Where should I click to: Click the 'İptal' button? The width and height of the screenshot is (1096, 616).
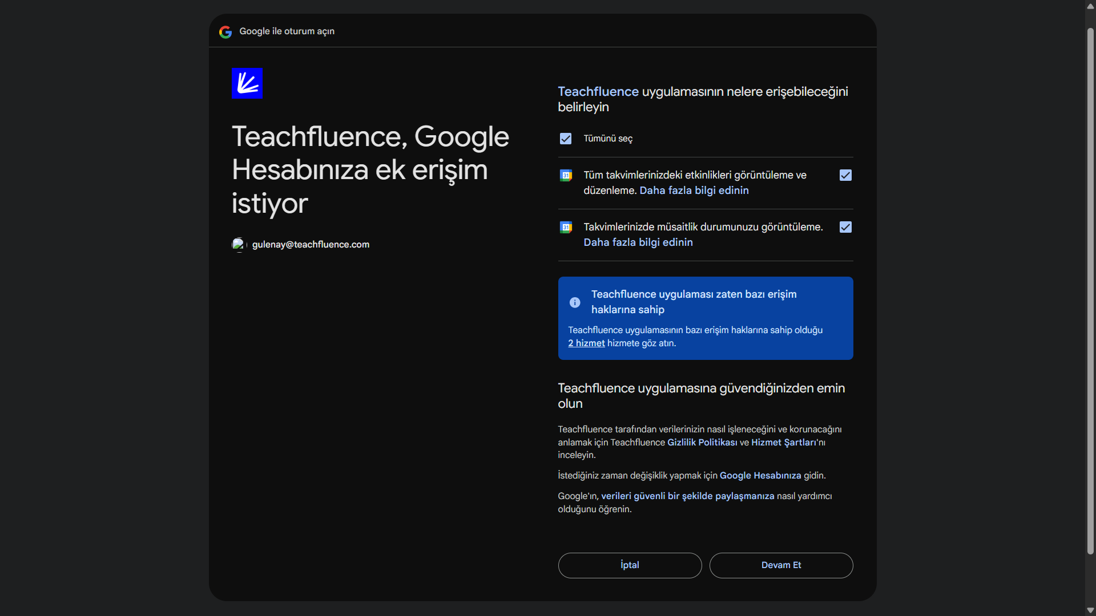[x=630, y=565]
